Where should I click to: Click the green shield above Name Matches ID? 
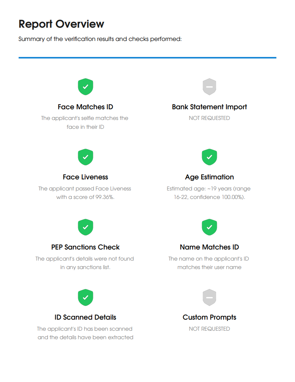pos(209,227)
